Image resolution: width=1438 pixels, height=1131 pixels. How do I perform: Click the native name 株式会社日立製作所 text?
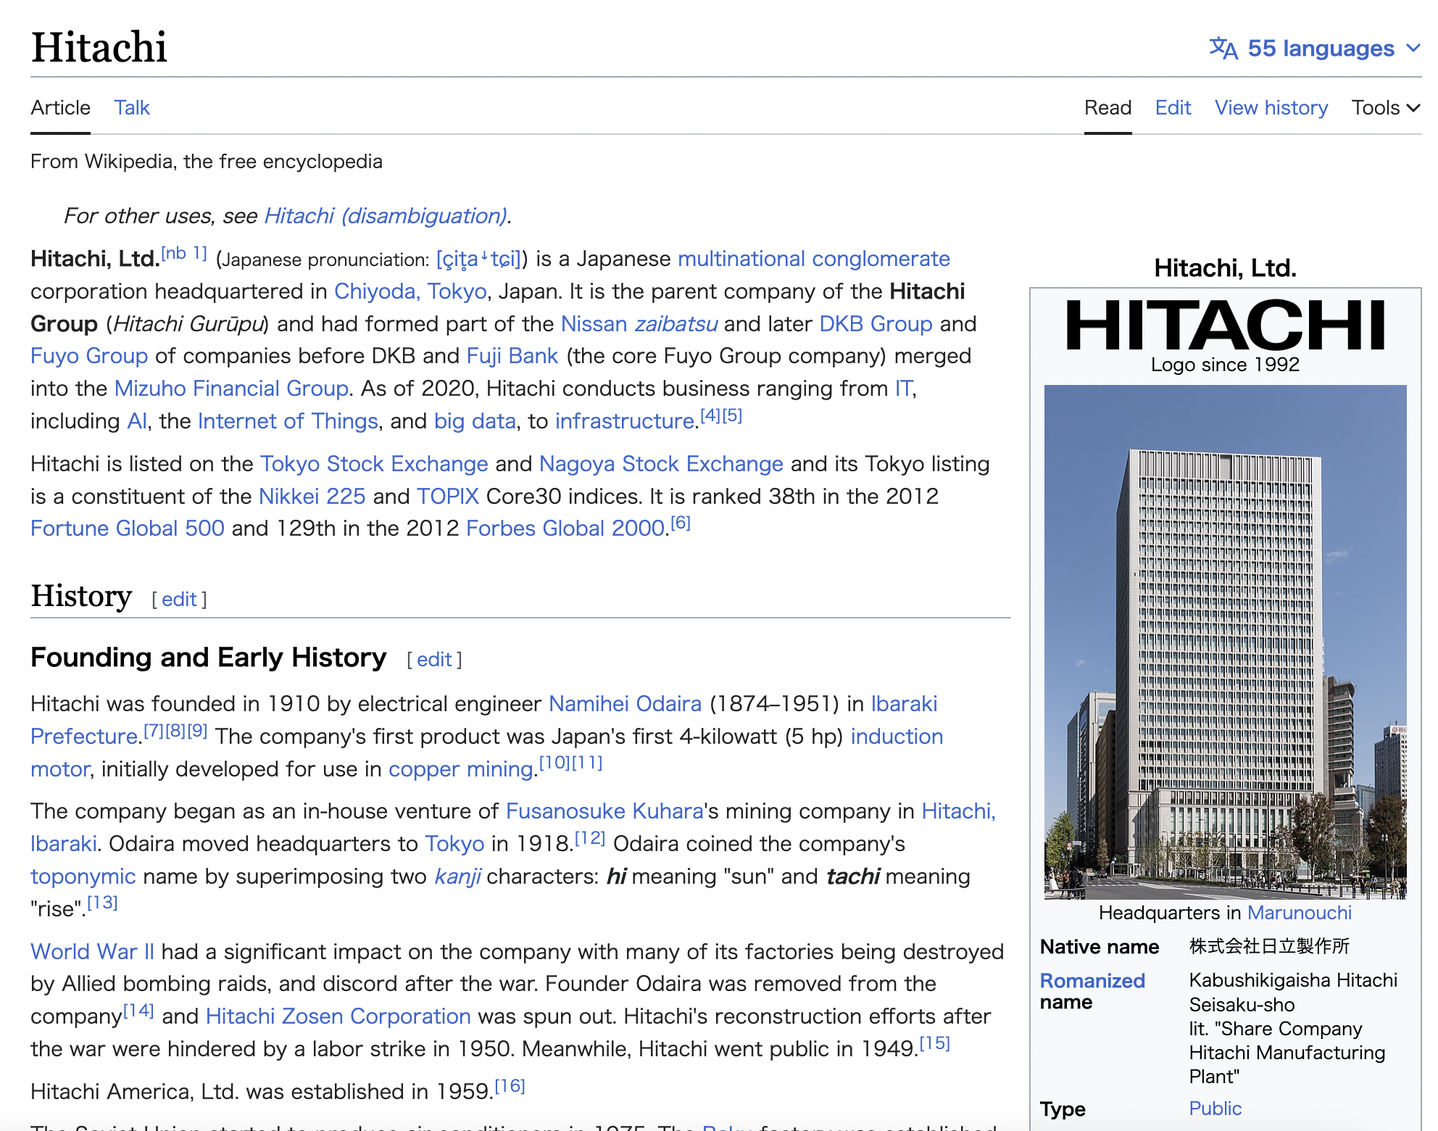[x=1269, y=947]
